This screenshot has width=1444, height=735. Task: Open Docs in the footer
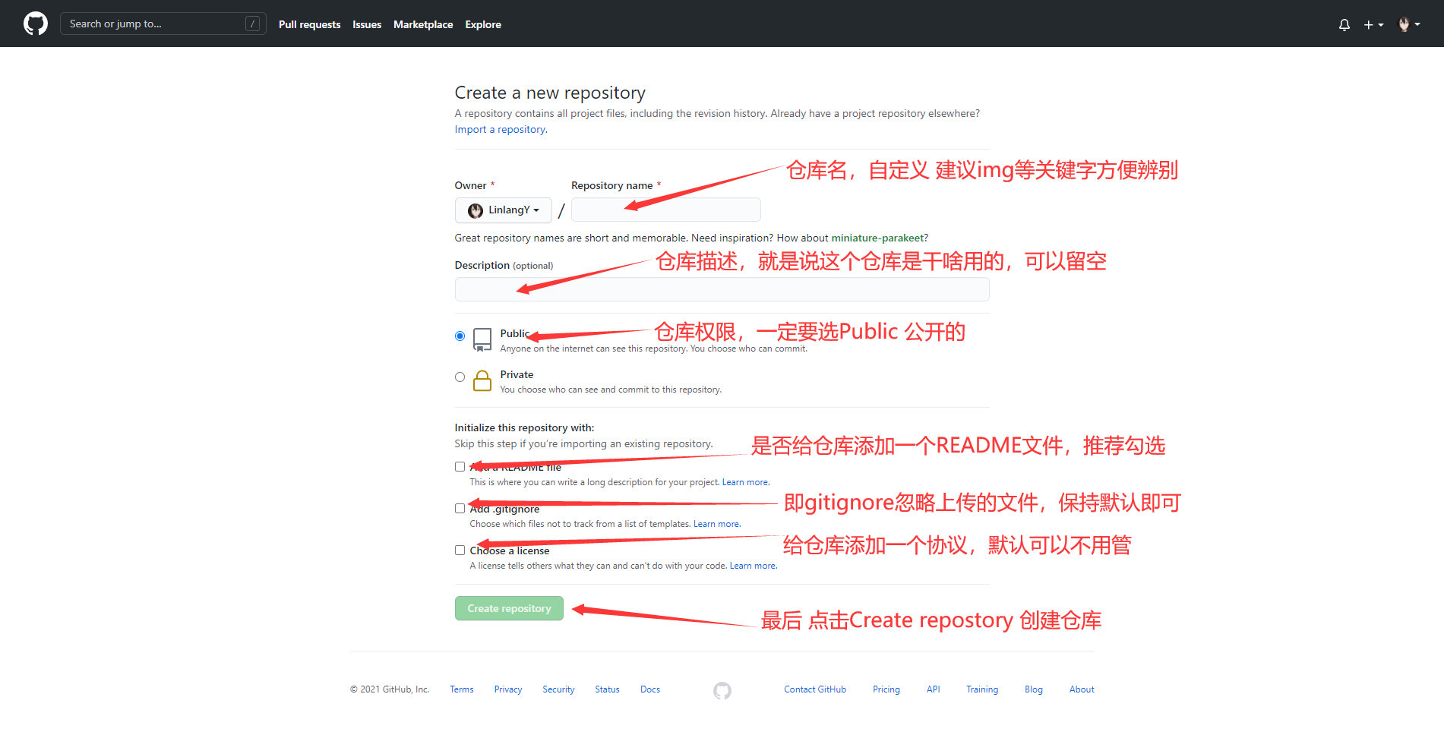click(x=650, y=689)
